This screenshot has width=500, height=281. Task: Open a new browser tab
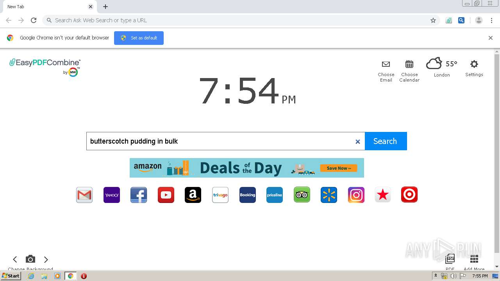pos(105,7)
